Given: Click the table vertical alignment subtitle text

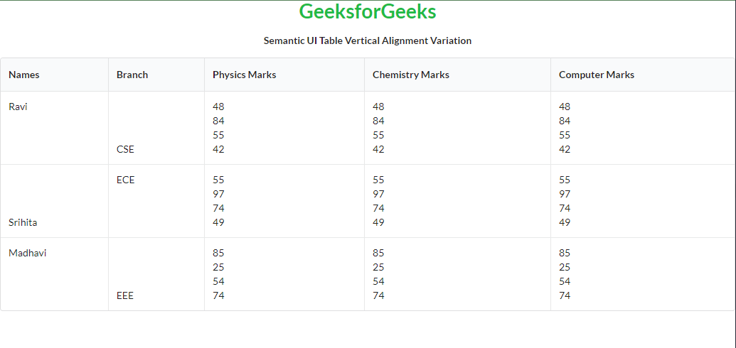Looking at the screenshot, I should (x=367, y=40).
